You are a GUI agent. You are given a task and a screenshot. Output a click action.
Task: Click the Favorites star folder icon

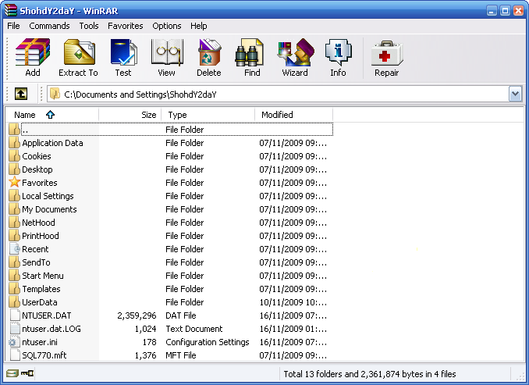click(x=15, y=182)
